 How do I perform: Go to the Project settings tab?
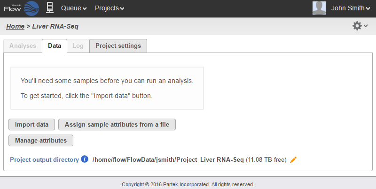[118, 46]
